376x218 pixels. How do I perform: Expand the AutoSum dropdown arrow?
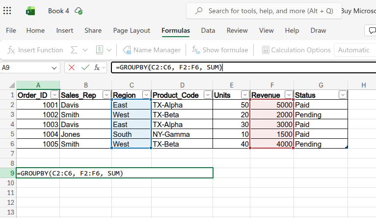coord(85,50)
